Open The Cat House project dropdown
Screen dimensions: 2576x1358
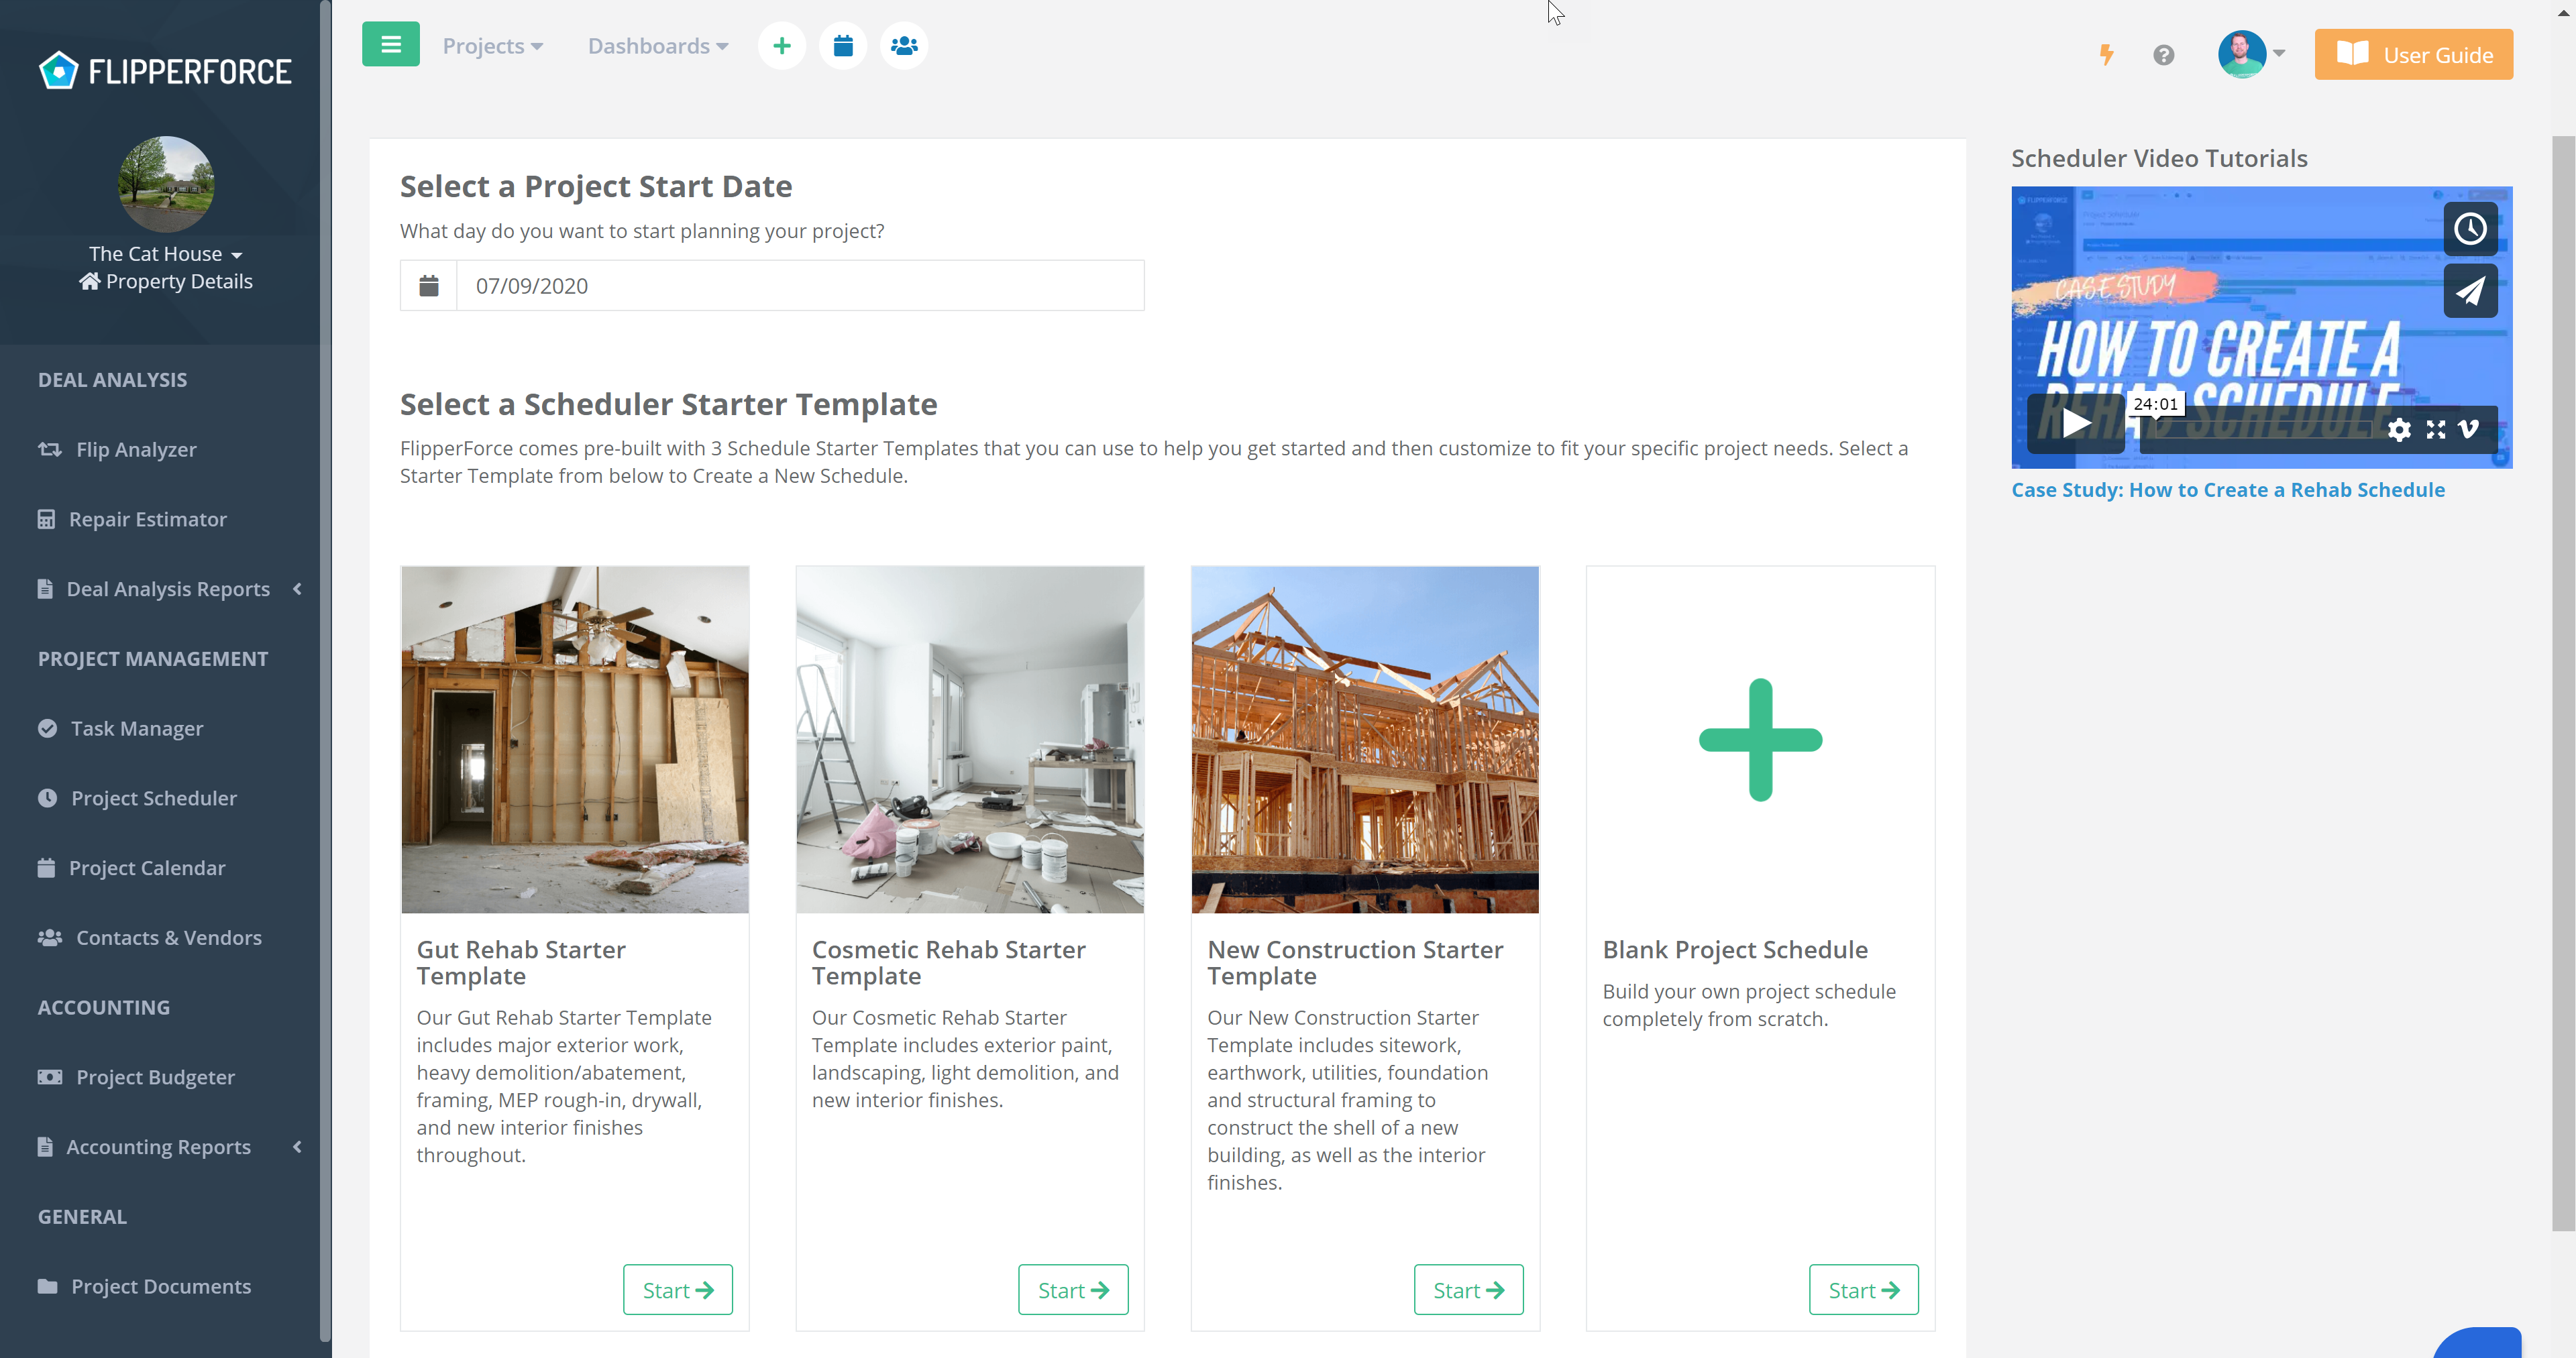tap(165, 254)
